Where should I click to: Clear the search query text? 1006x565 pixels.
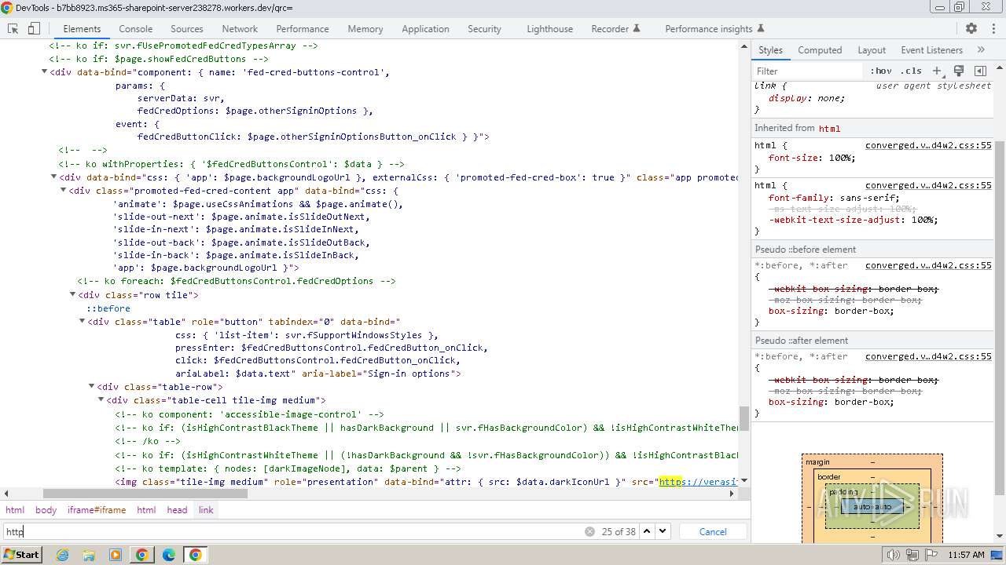[589, 531]
